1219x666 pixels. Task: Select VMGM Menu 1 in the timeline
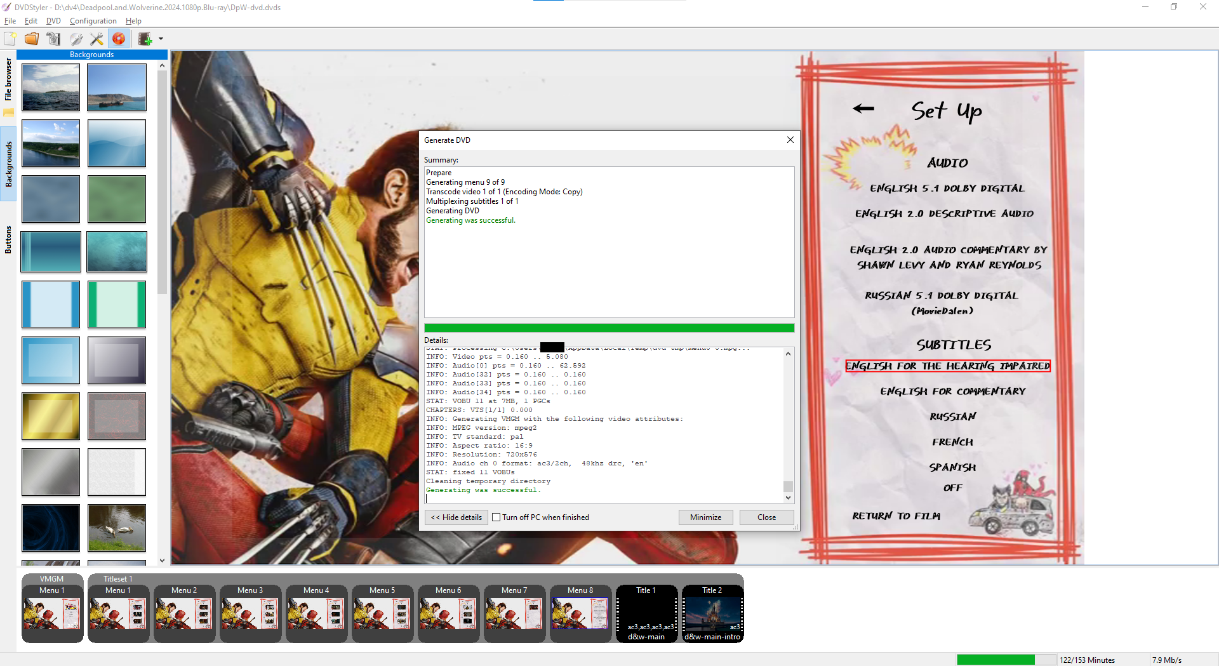point(52,613)
